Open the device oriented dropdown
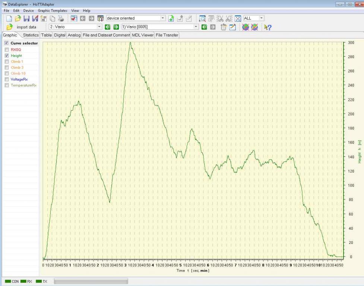Viewport: 364px width, 286px height. pos(163,18)
